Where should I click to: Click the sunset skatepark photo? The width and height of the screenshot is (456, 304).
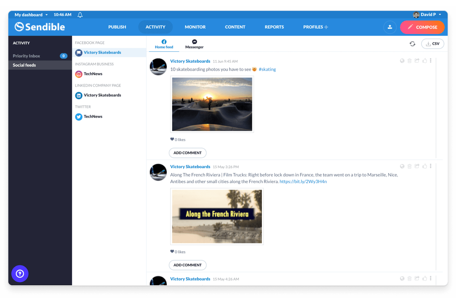[x=212, y=104]
